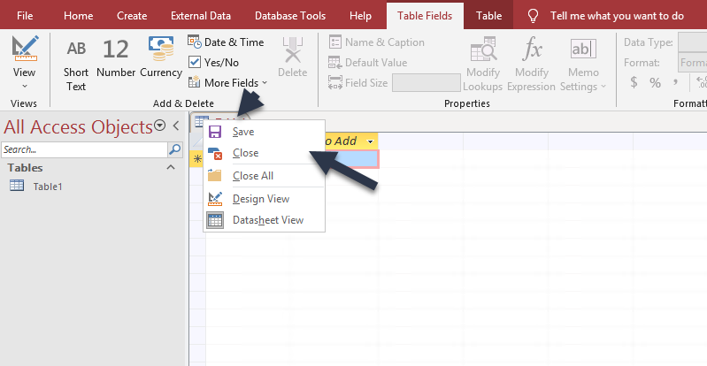
Task: Open the View dropdown arrow
Action: 25,86
